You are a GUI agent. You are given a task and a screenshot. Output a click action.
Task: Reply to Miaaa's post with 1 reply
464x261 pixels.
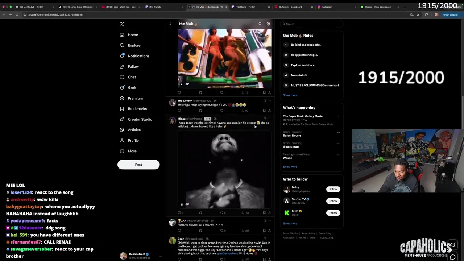[x=179, y=213]
